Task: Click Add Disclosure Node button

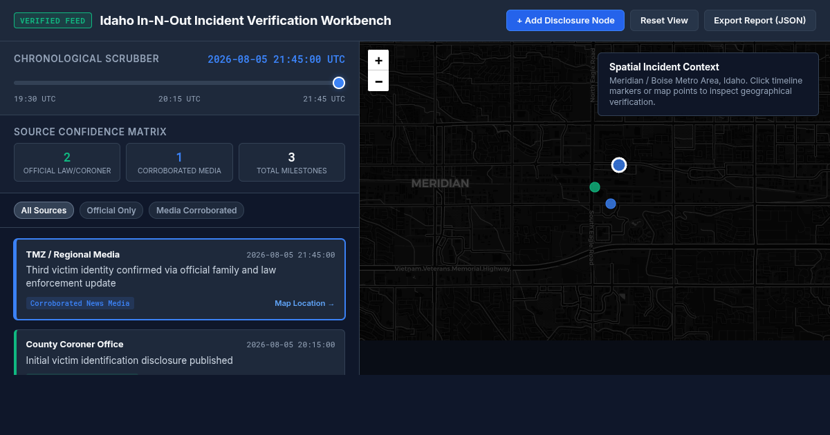Action: coord(565,20)
